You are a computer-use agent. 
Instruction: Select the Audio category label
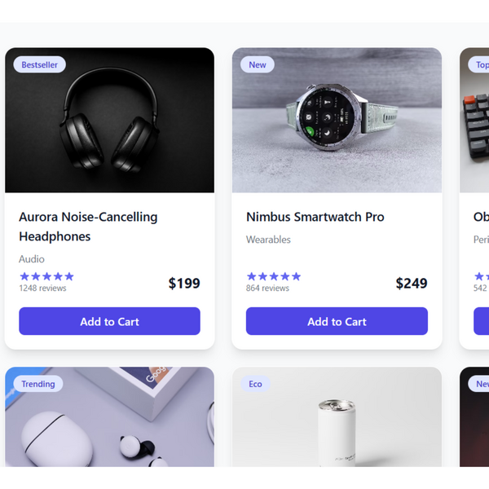(x=32, y=259)
